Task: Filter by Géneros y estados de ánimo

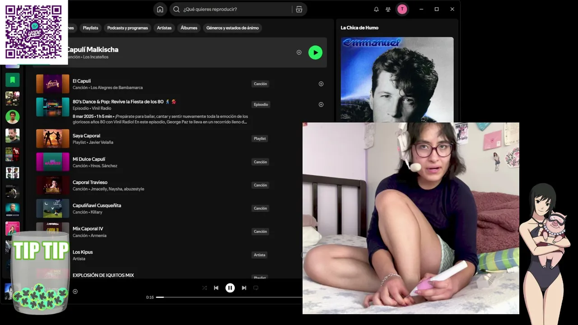Action: (233, 28)
